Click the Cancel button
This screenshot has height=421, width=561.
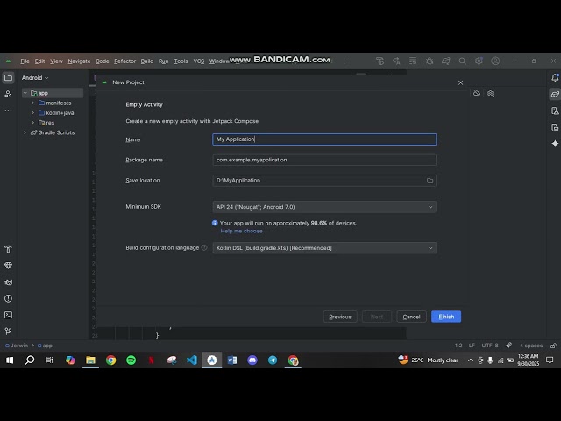(x=411, y=317)
